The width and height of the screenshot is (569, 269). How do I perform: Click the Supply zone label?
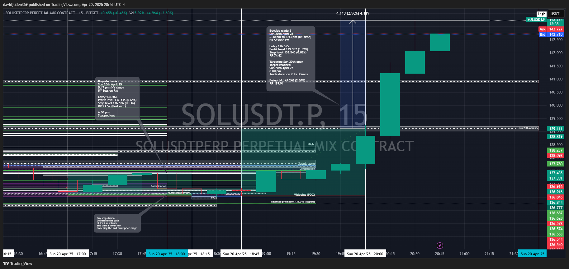pyautogui.click(x=306, y=164)
